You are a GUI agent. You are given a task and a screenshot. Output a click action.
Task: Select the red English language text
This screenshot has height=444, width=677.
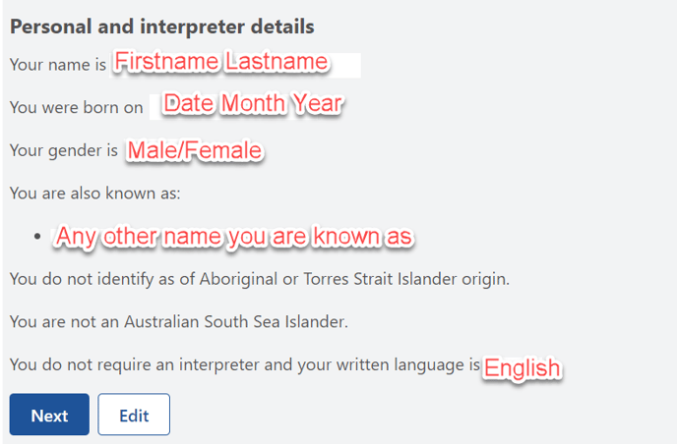pos(522,368)
